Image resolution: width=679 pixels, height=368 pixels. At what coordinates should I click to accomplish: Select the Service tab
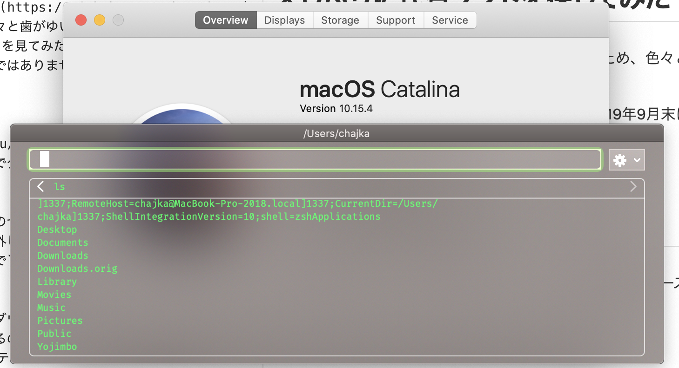[450, 20]
